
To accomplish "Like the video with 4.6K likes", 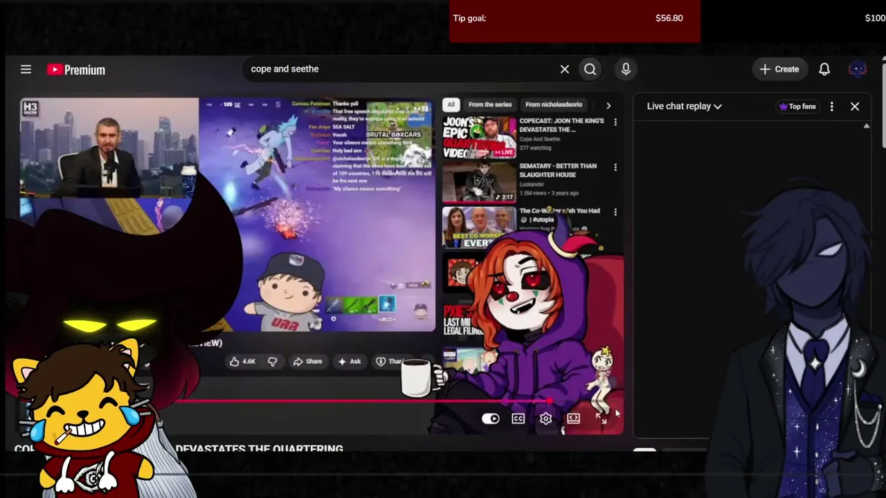I will tap(242, 362).
